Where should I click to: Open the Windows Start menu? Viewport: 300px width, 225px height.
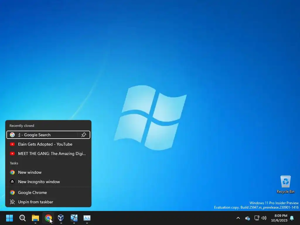(x=9, y=218)
